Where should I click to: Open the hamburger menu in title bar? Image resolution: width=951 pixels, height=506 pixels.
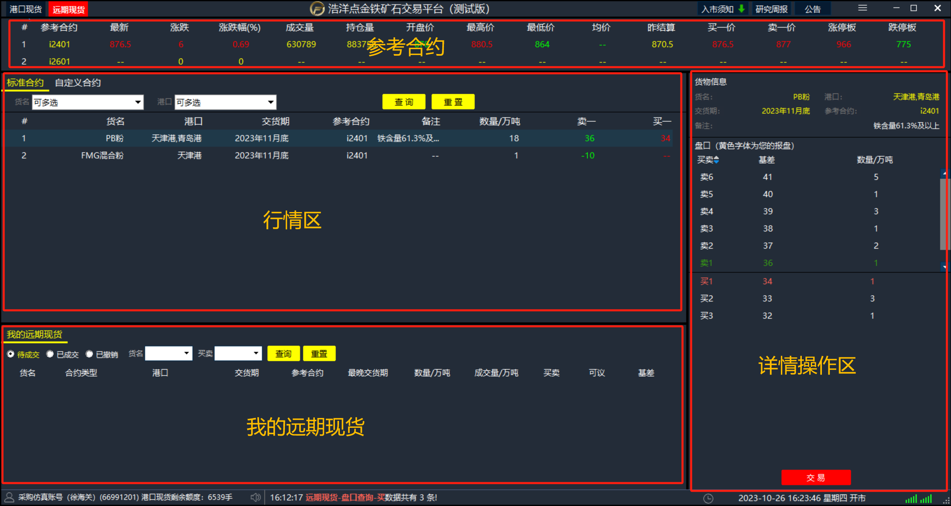point(862,8)
